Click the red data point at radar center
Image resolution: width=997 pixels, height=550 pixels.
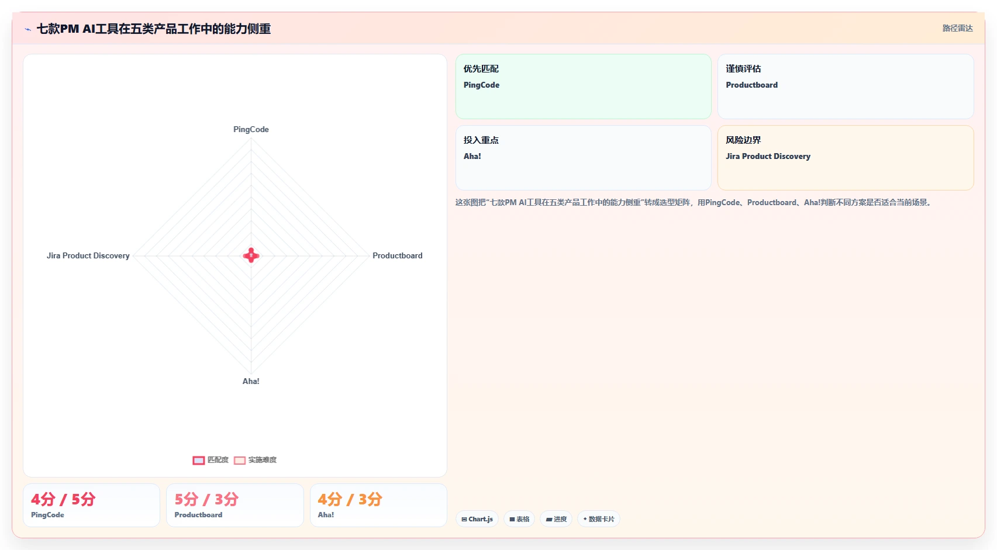251,255
